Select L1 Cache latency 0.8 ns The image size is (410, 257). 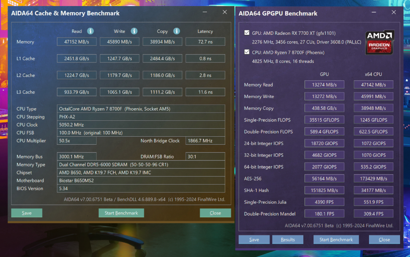[x=205, y=58]
